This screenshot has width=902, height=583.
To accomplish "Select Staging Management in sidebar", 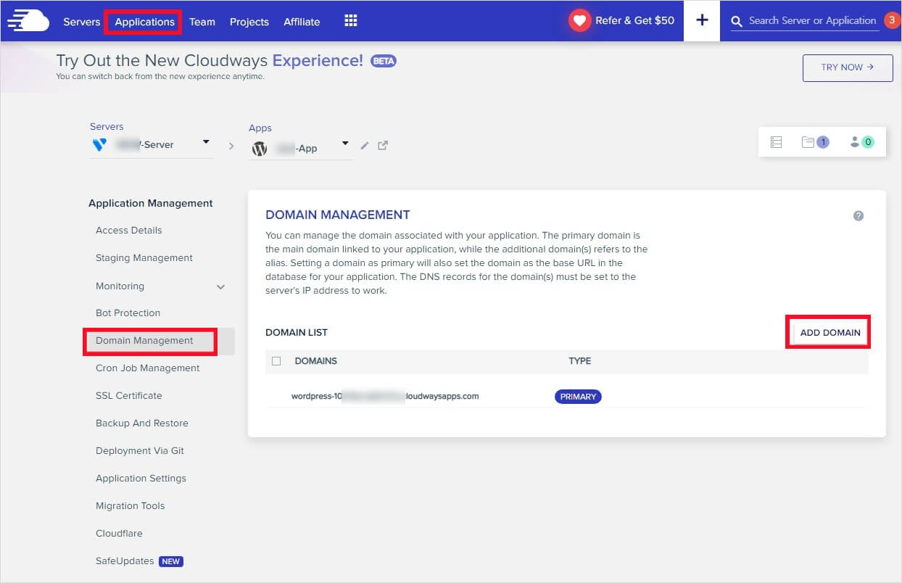I will pyautogui.click(x=144, y=258).
